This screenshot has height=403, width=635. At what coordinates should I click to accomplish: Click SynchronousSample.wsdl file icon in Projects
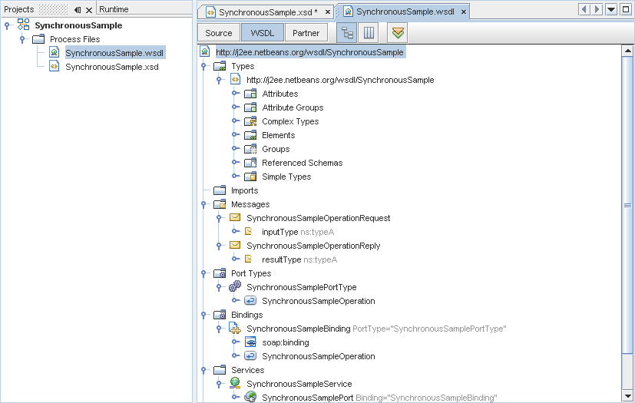54,53
